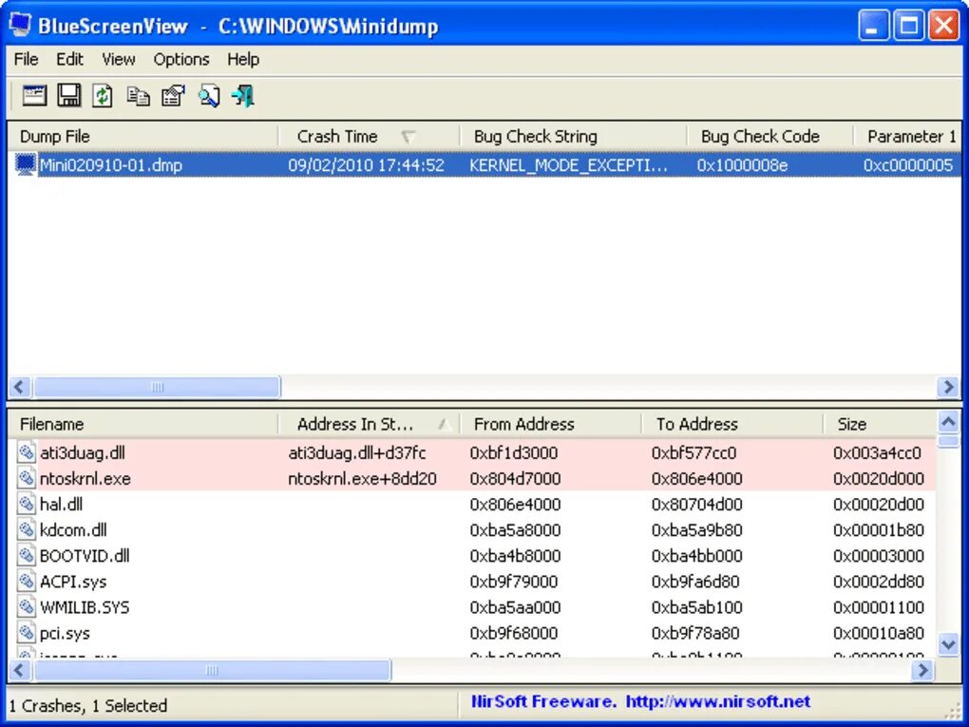Click to address 0xbf577cc0
The height and width of the screenshot is (727, 969).
point(694,453)
